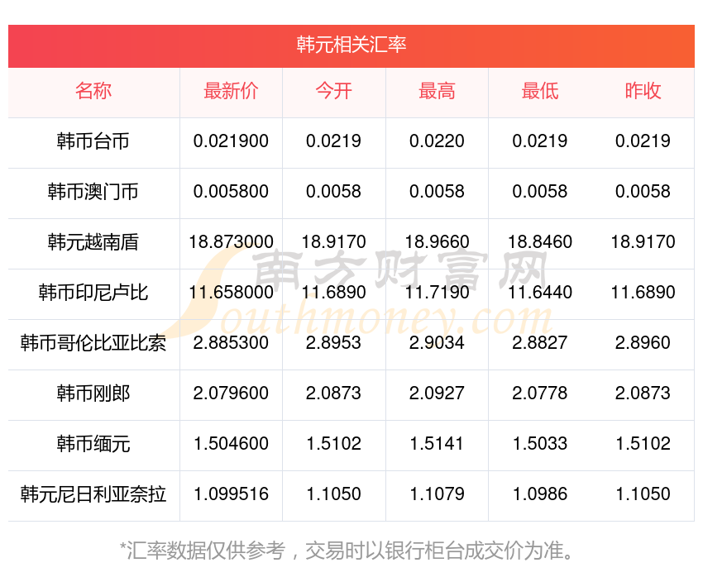Click 韩元尼日利亚奈拉 lowest value 1.0986
The height and width of the screenshot is (577, 703).
pos(540,494)
